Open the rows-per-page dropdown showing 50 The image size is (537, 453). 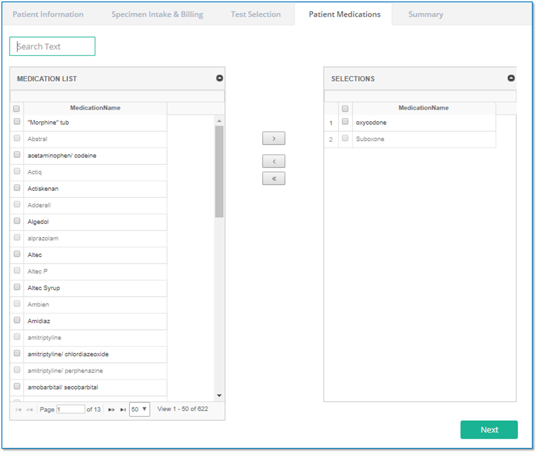pos(139,409)
